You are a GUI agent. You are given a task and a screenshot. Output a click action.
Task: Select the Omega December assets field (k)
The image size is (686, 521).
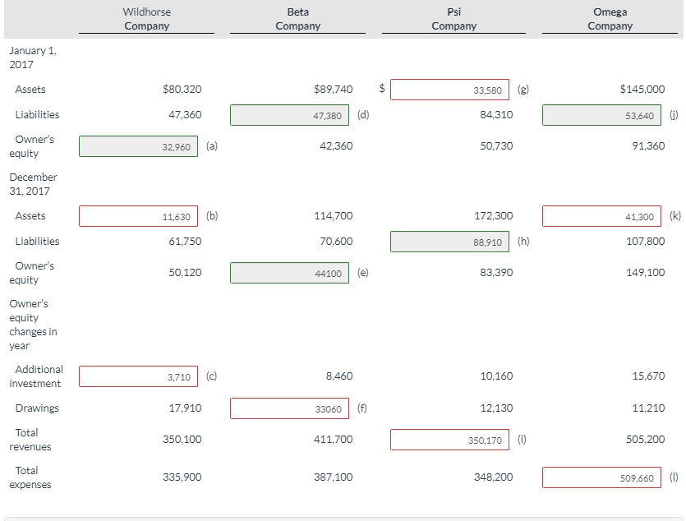tap(601, 215)
